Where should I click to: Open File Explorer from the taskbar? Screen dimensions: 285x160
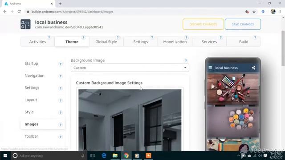115,156
